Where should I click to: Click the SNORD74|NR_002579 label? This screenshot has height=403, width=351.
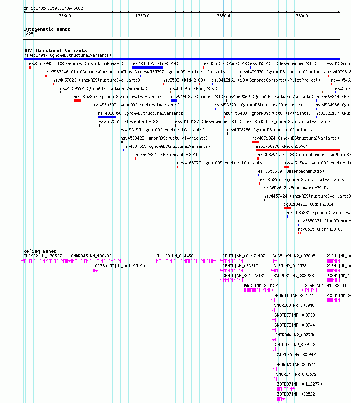click(x=296, y=374)
